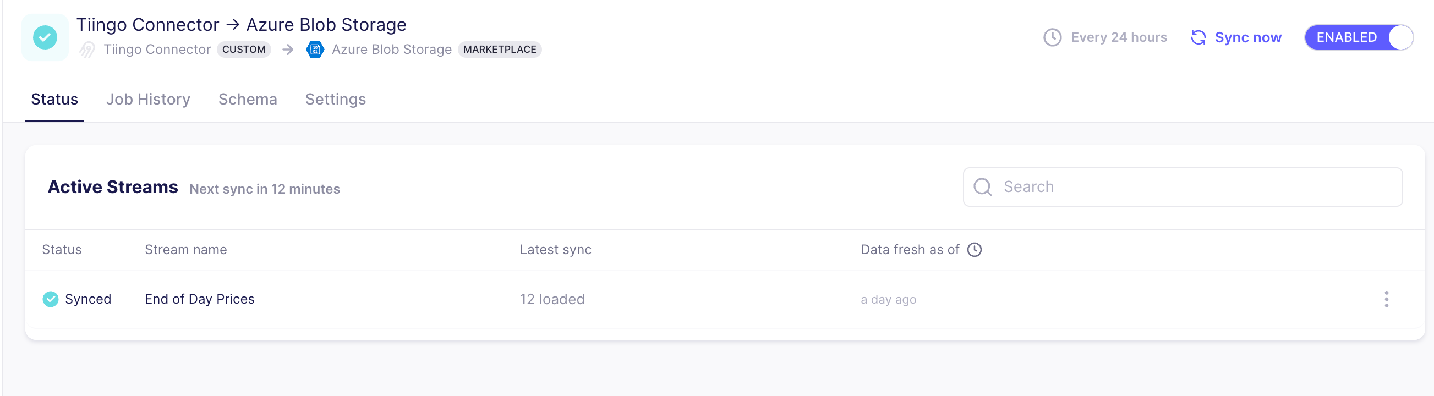Go to the Settings tab
Image resolution: width=1434 pixels, height=396 pixels.
(x=336, y=99)
